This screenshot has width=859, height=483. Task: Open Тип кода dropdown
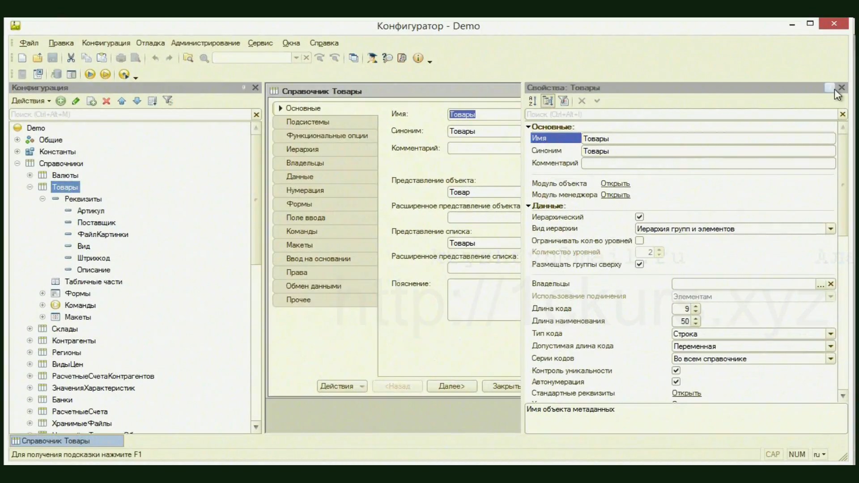(830, 334)
